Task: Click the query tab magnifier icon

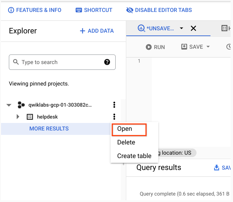Action: 141,28
